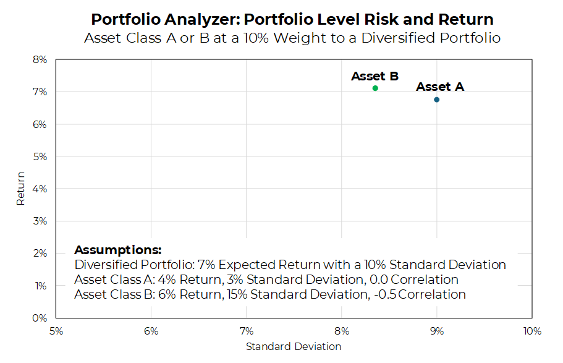The width and height of the screenshot is (563, 363).
Task: Click the 3% tick label on the y-axis
Action: tap(40, 221)
